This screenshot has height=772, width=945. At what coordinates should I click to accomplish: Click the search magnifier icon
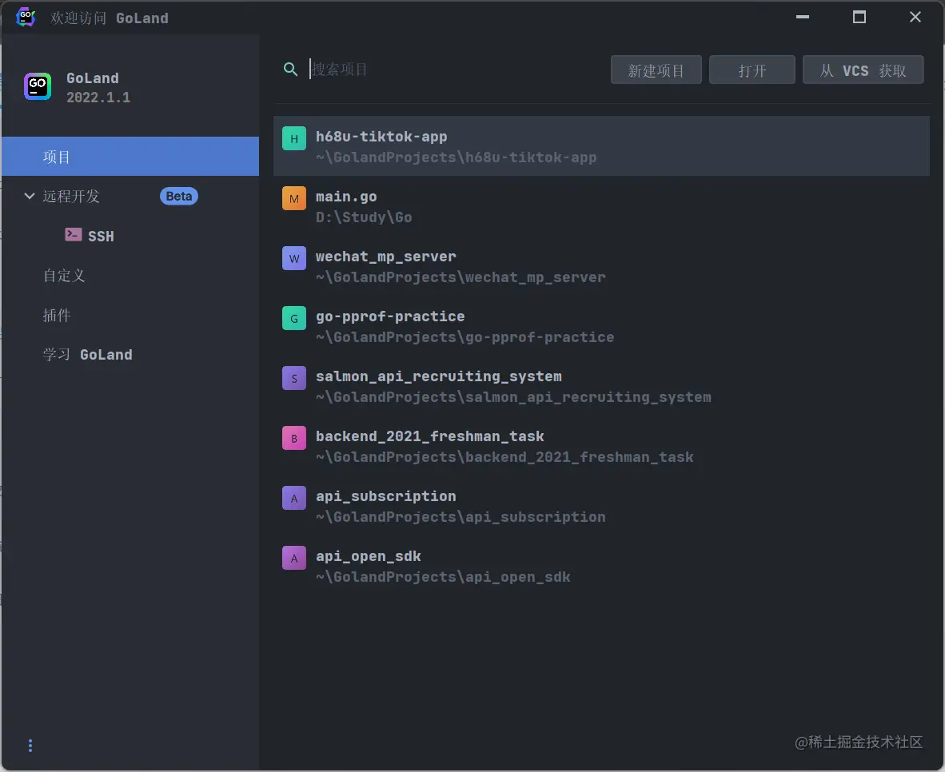(290, 70)
